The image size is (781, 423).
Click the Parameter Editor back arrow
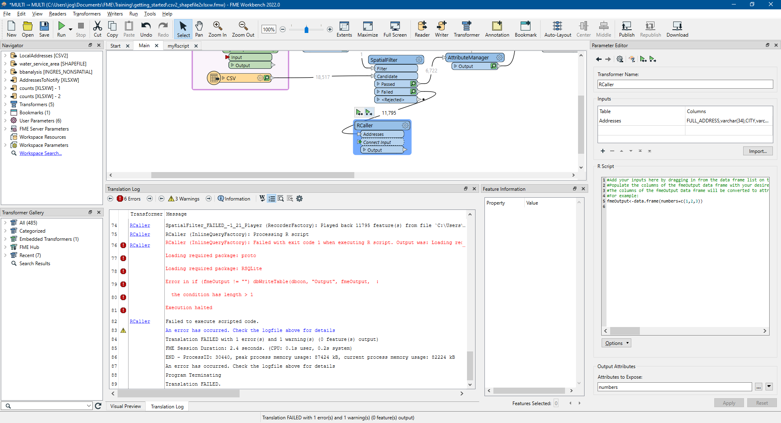[x=598, y=59]
